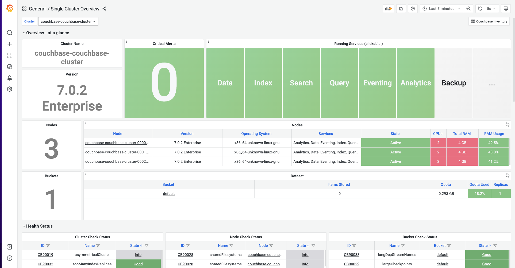Click the Dataset panel refresh icon

[507, 175]
